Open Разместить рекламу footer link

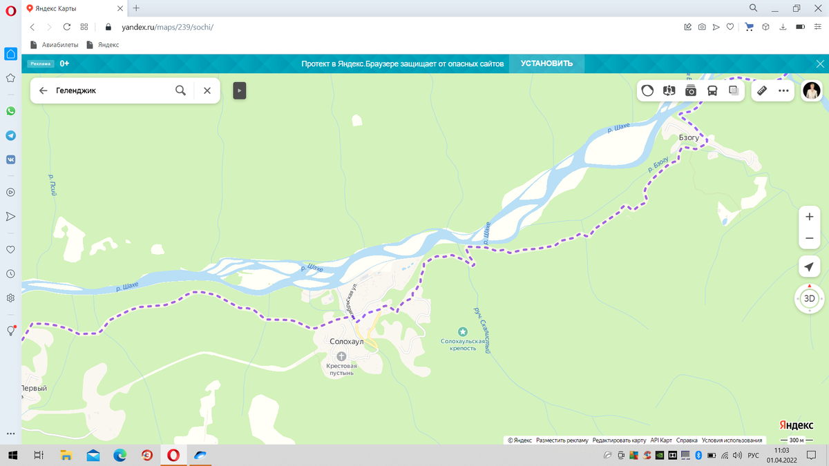pos(562,440)
